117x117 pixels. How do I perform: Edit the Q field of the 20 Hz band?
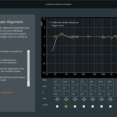pos(57,94)
